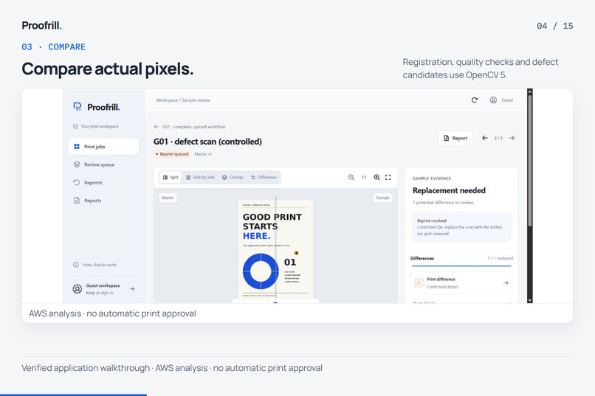The height and width of the screenshot is (396, 595).
Task: Click the scrollbar up arrow
Action: pyautogui.click(x=530, y=91)
